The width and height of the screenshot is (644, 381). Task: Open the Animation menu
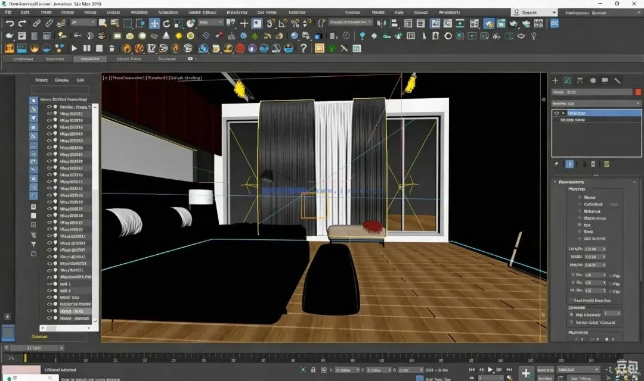168,13
